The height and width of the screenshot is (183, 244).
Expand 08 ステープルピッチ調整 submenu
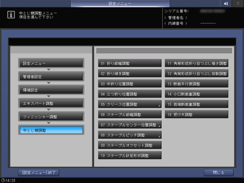pyautogui.click(x=130, y=135)
